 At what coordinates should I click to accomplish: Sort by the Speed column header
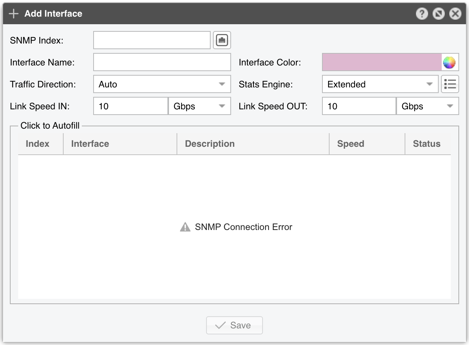pyautogui.click(x=367, y=144)
